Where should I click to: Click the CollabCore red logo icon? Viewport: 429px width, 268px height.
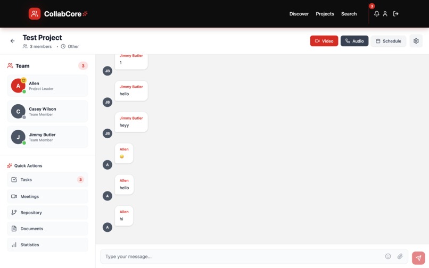coord(35,14)
